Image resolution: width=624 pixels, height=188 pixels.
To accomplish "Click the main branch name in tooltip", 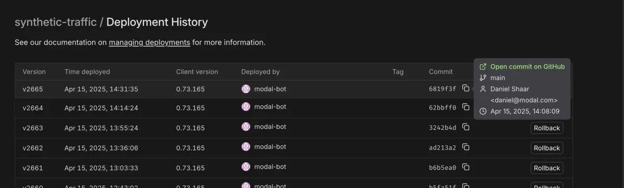I will (x=498, y=78).
